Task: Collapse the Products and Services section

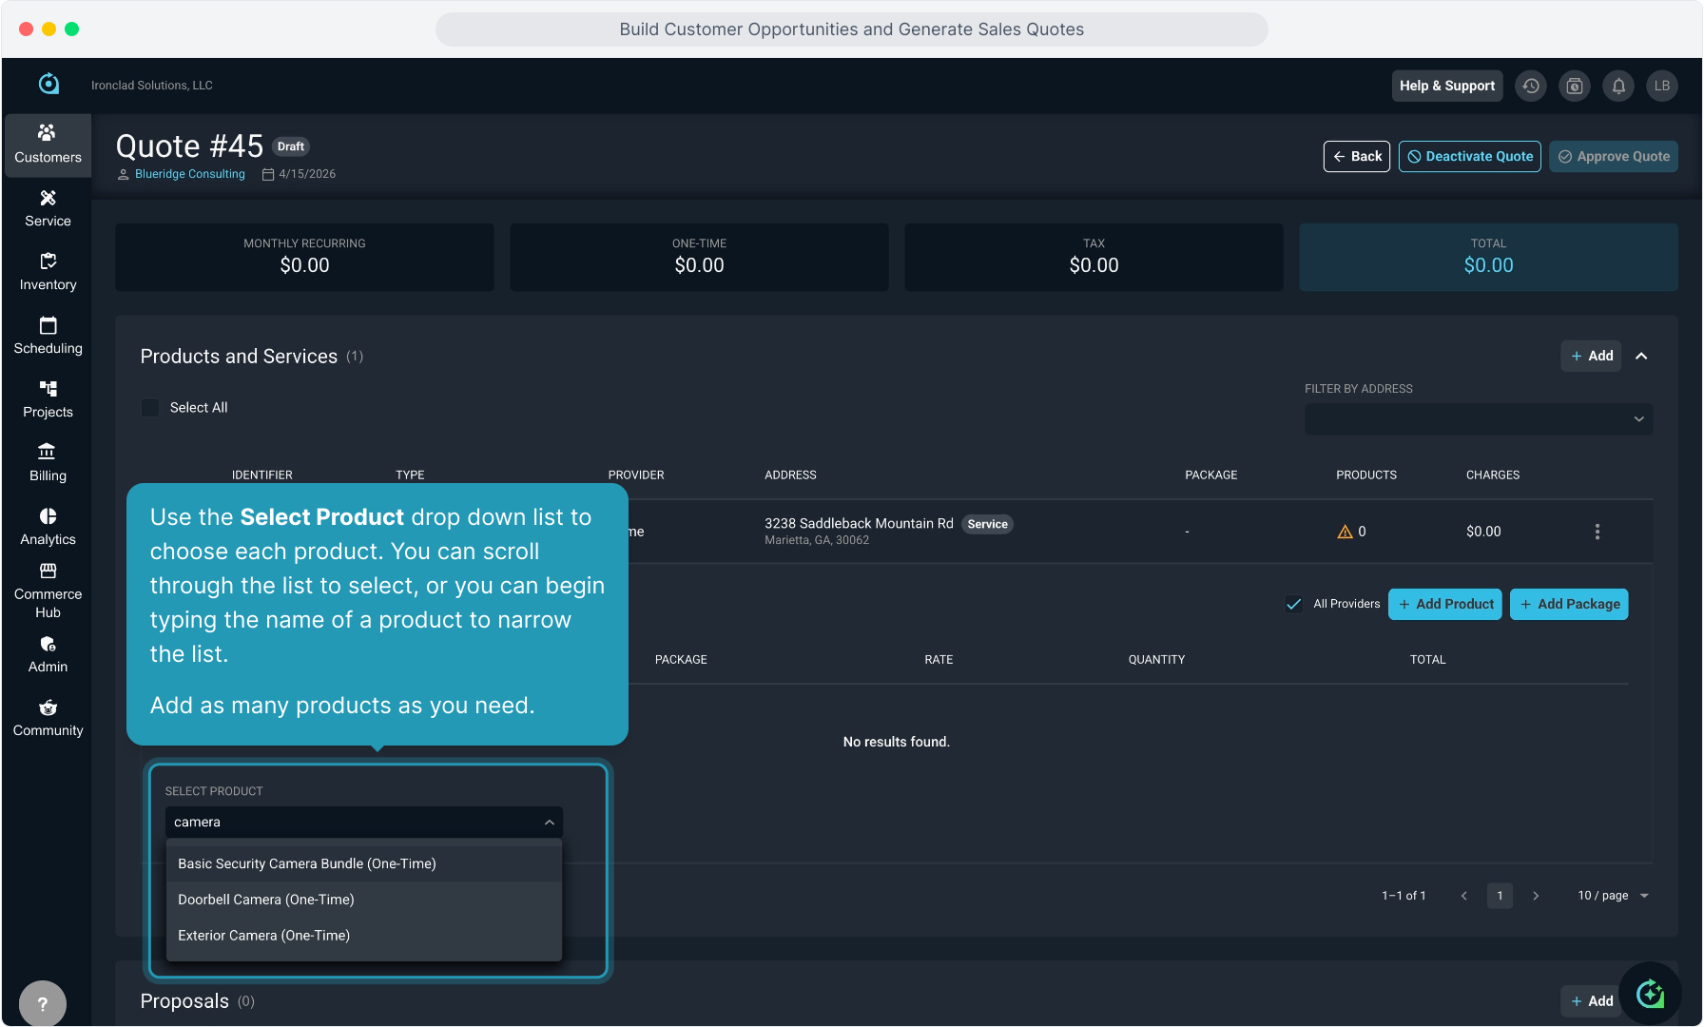Action: pos(1641,357)
